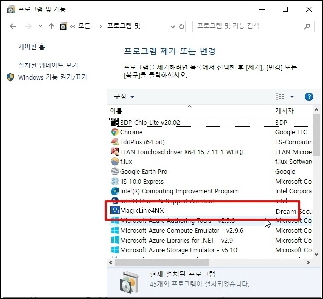
Task: Click horizontal scrollbar left arrow
Action: tap(111, 263)
